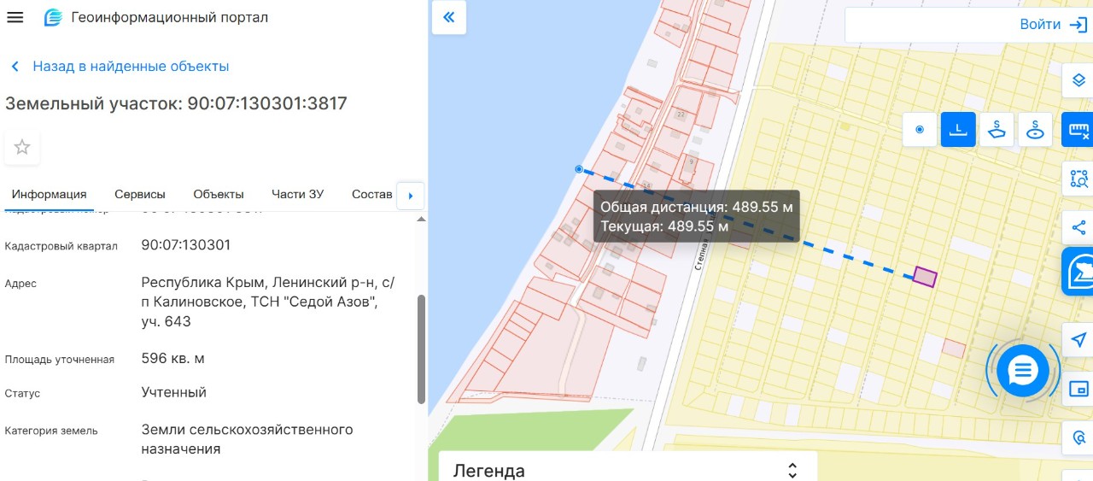Add parcel to favorites with star icon
1093x481 pixels.
(22, 148)
